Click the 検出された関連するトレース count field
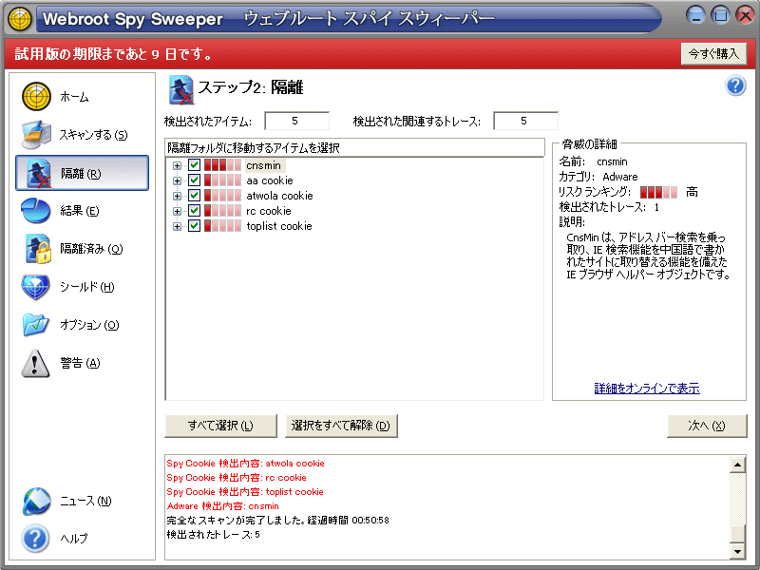760x570 pixels. coord(525,121)
